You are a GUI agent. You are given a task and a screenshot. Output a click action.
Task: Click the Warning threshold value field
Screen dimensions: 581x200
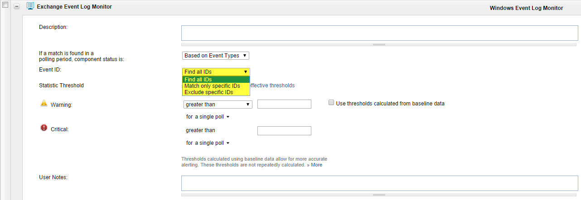point(284,104)
